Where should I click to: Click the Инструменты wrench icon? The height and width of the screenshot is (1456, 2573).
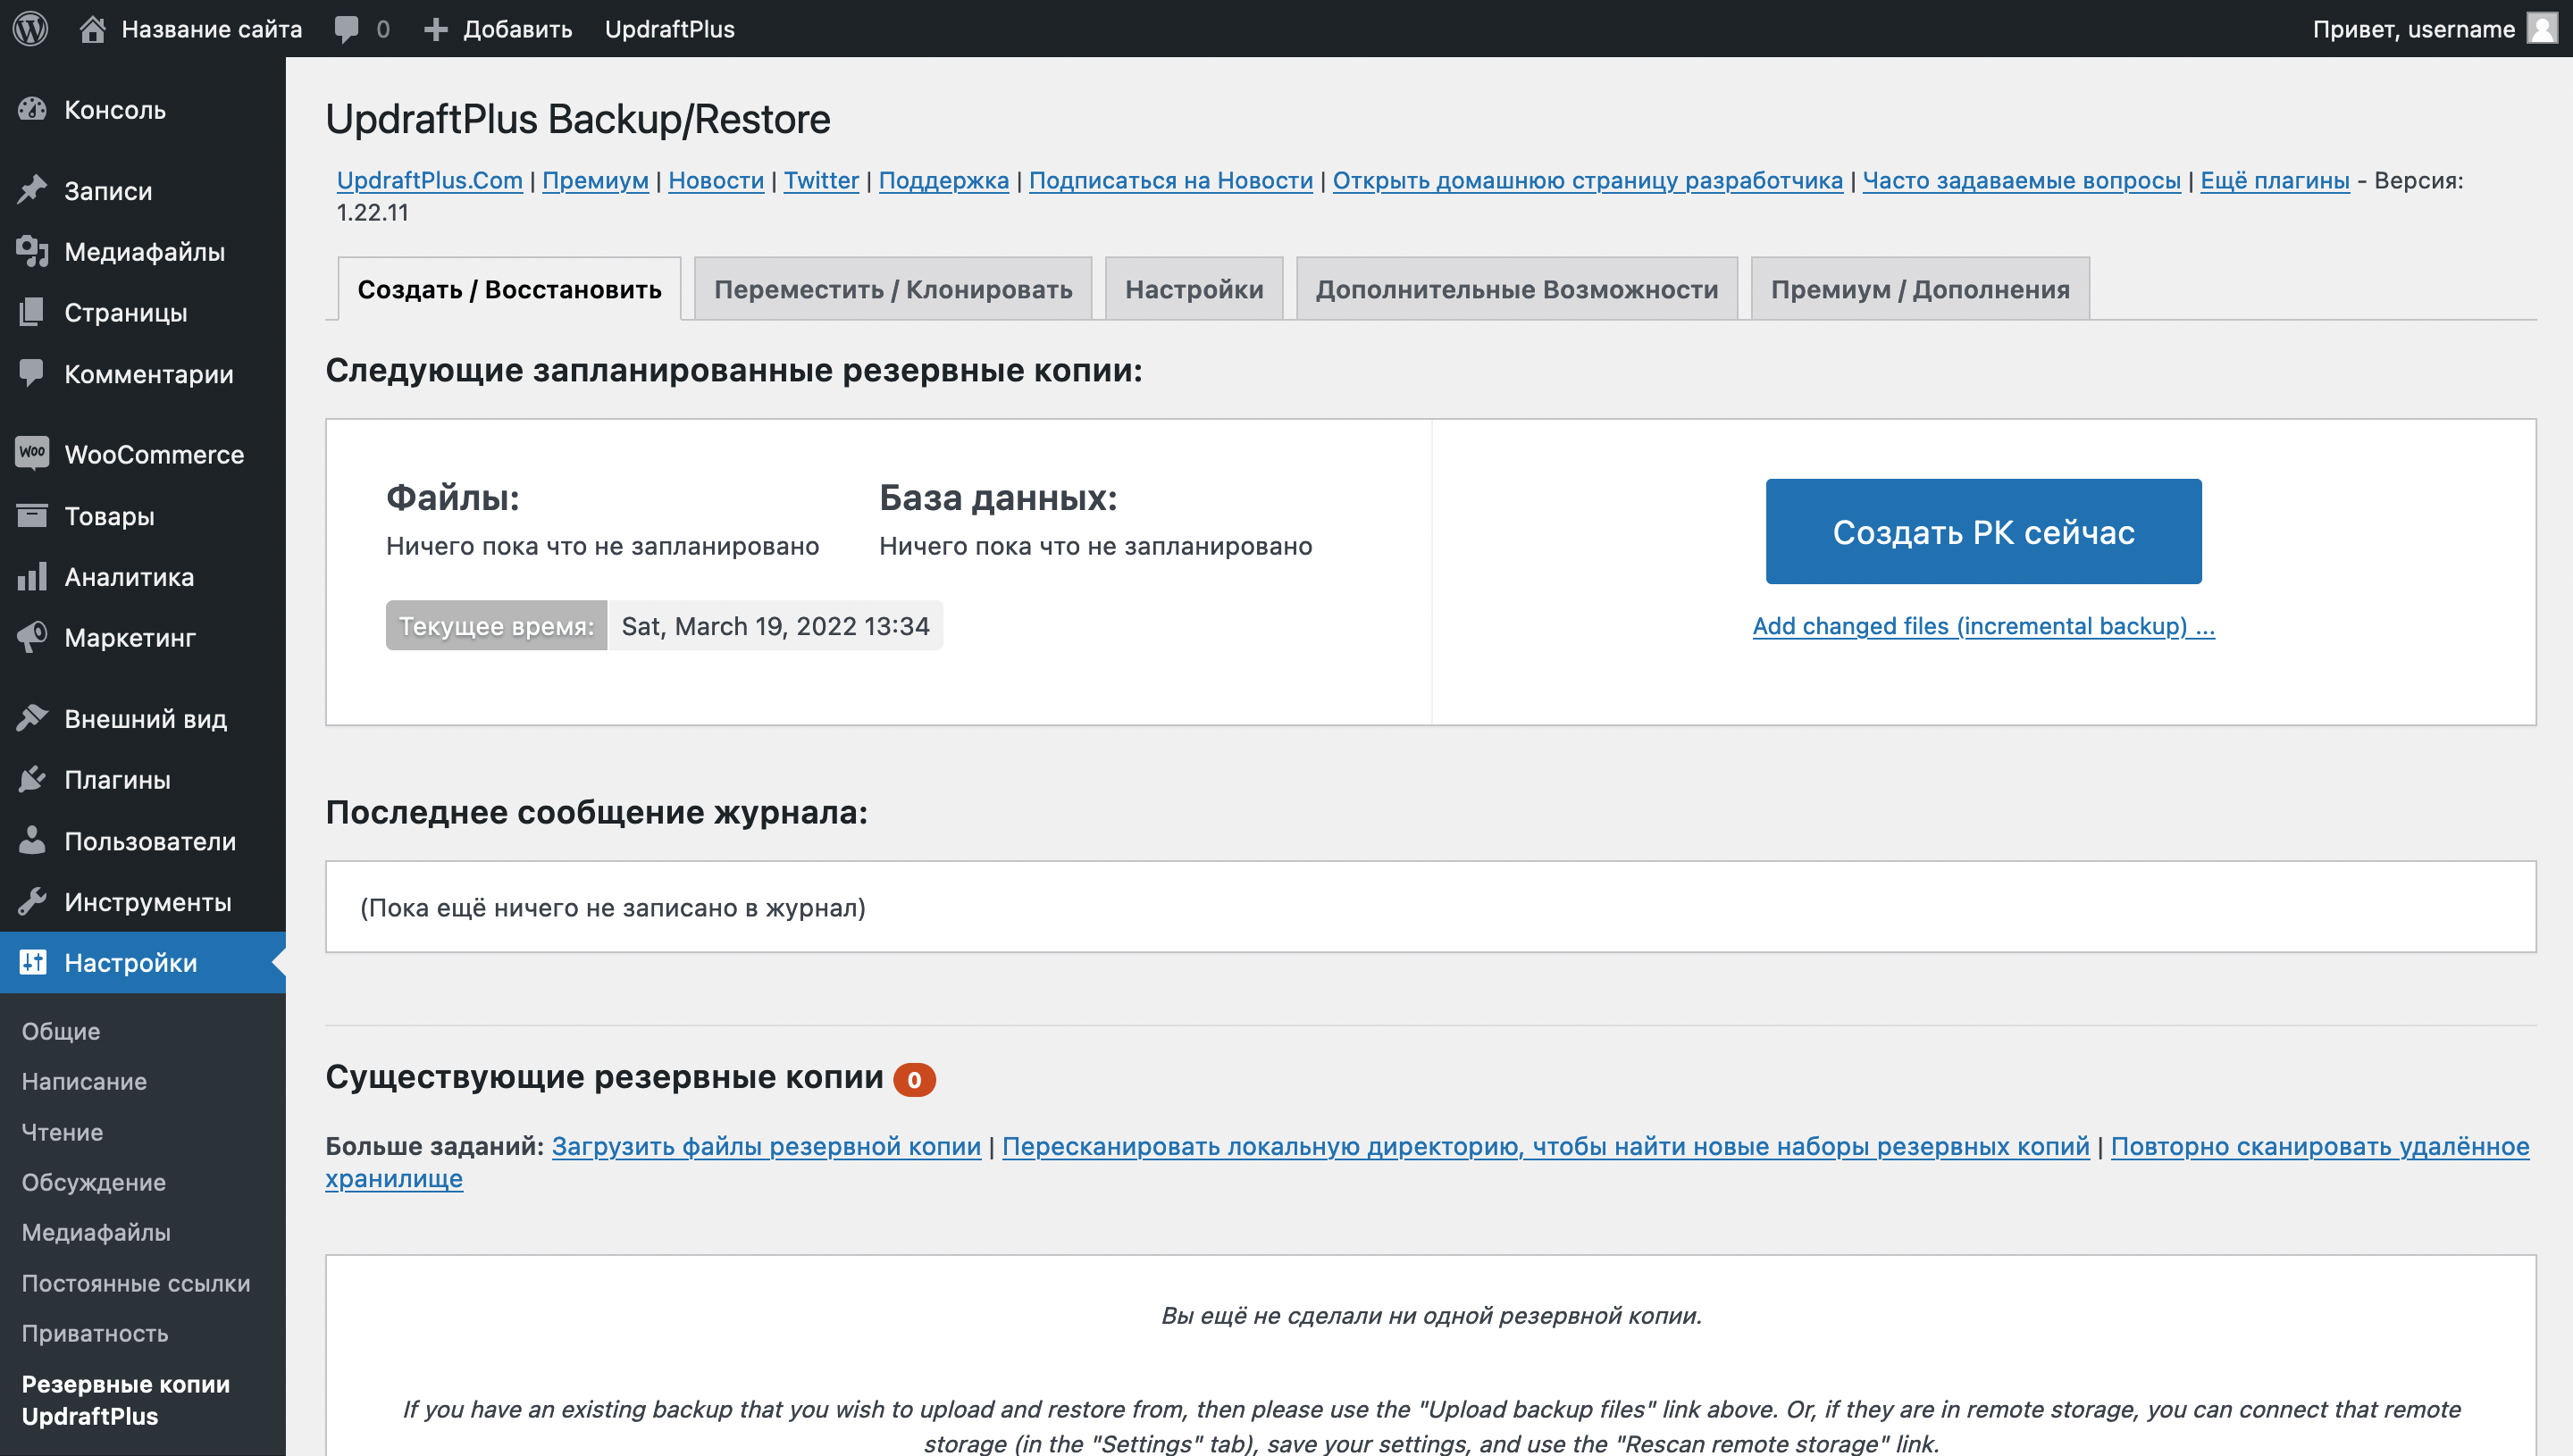(x=32, y=901)
